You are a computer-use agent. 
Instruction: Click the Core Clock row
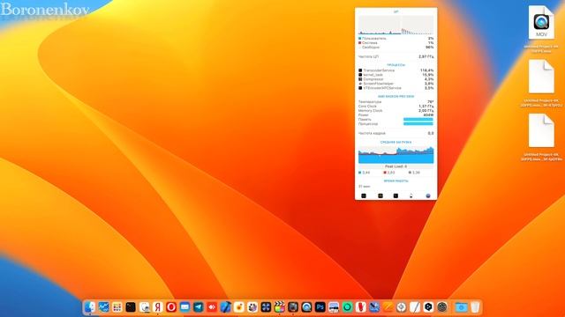(396, 107)
